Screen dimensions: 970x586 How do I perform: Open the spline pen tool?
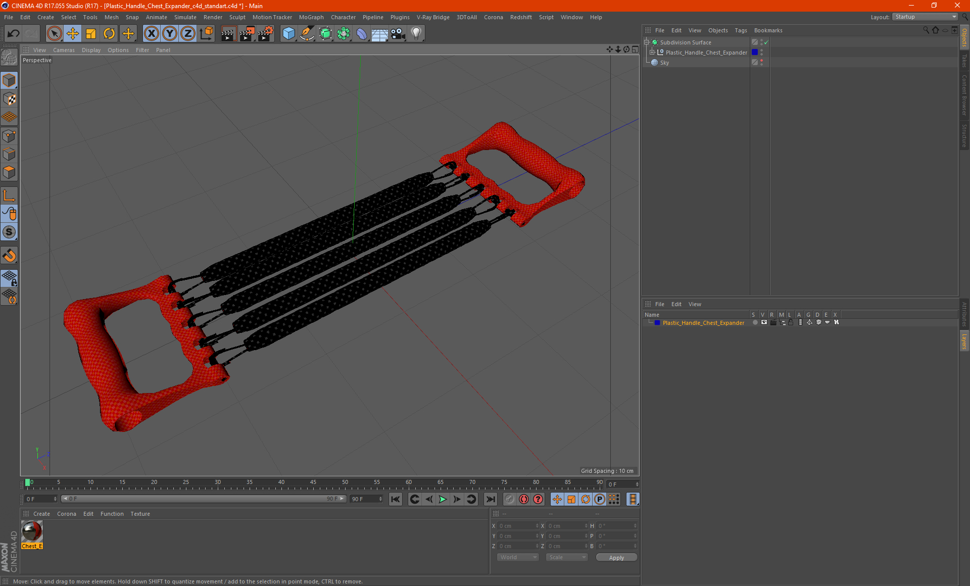(307, 34)
